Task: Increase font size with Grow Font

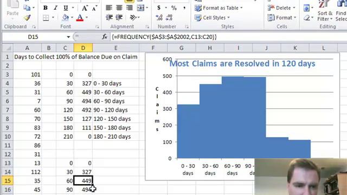Action: point(85,8)
